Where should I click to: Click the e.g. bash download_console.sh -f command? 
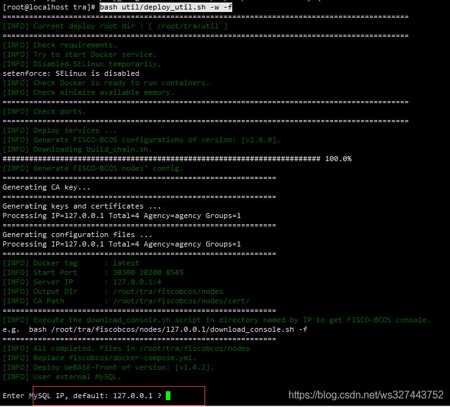[155, 330]
